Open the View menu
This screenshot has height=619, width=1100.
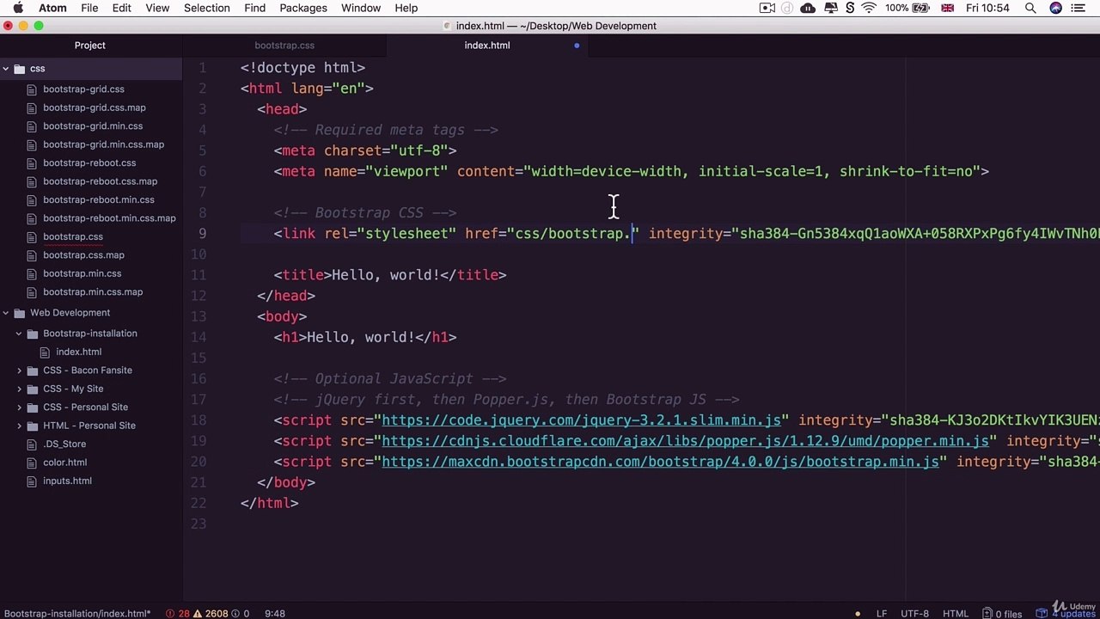(x=157, y=9)
